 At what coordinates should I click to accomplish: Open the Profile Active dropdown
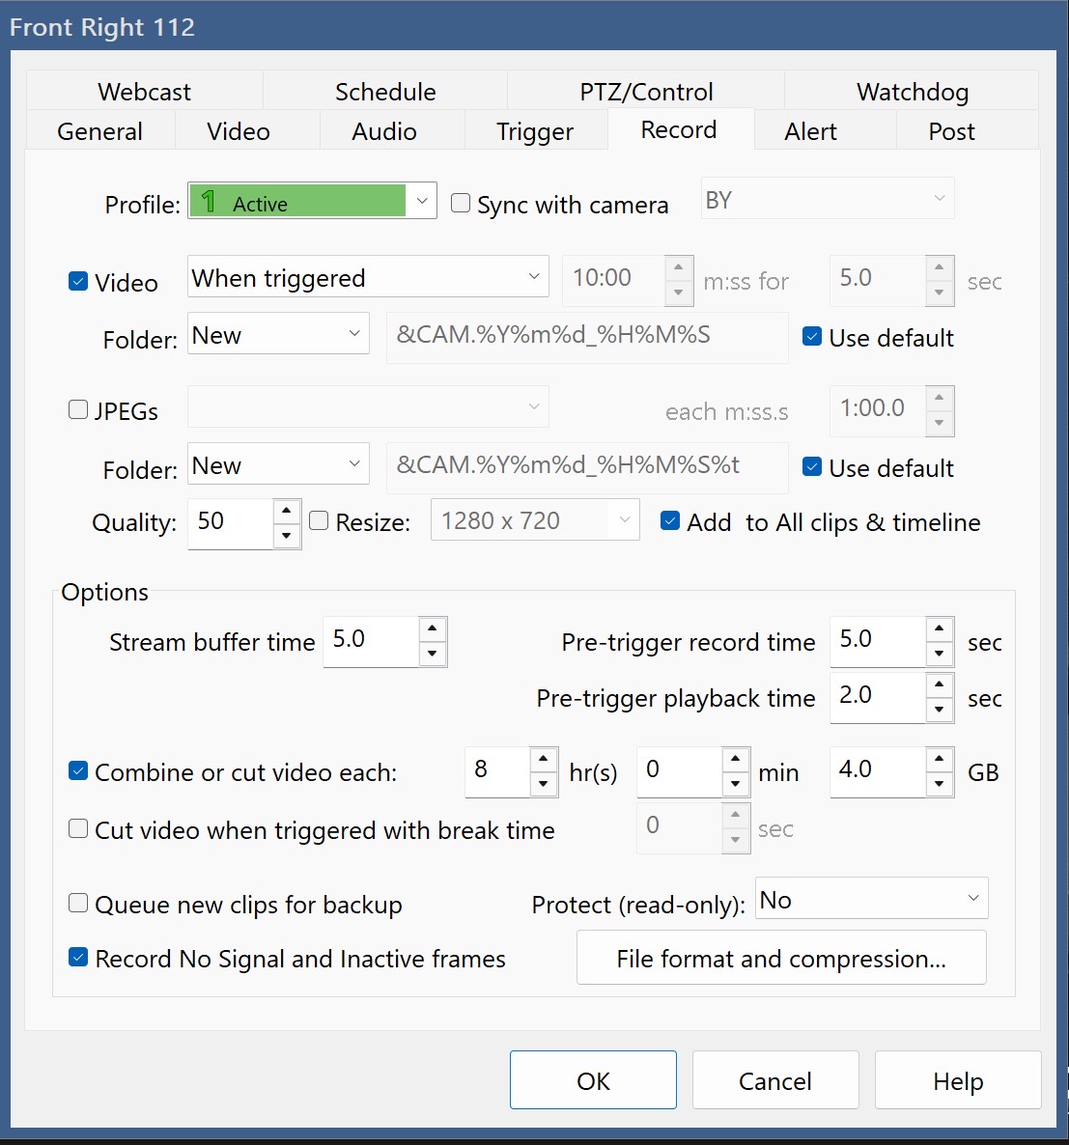point(313,201)
